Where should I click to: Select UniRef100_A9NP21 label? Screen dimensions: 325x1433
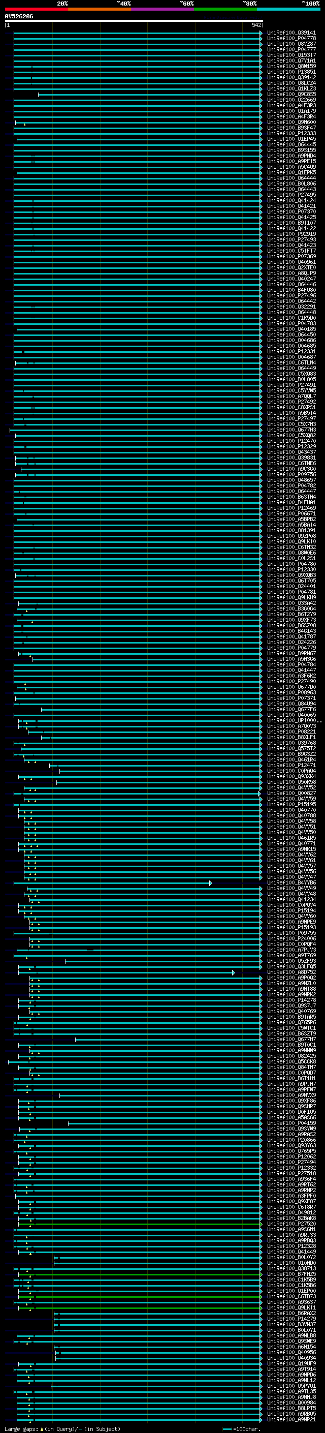tap(291, 1419)
